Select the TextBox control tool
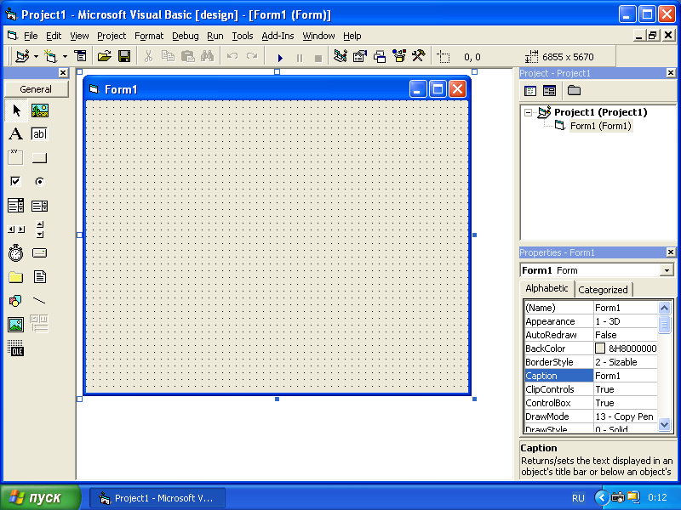 click(x=39, y=134)
